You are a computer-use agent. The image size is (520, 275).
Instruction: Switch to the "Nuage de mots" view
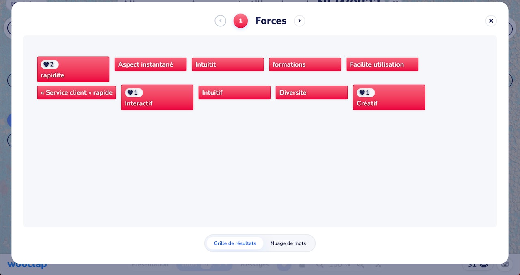click(x=288, y=243)
